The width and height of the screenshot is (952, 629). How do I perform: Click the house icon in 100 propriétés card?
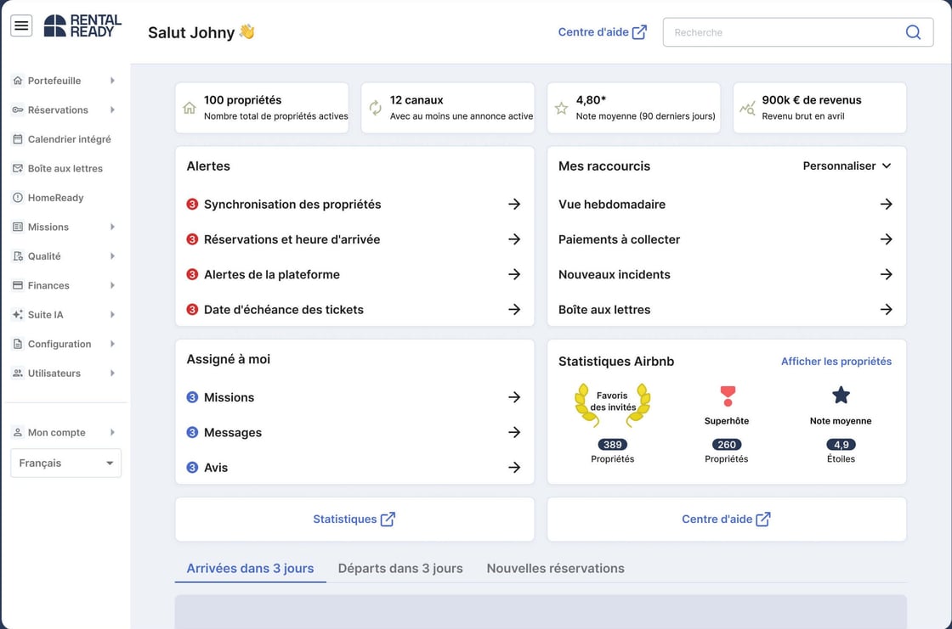pos(190,108)
